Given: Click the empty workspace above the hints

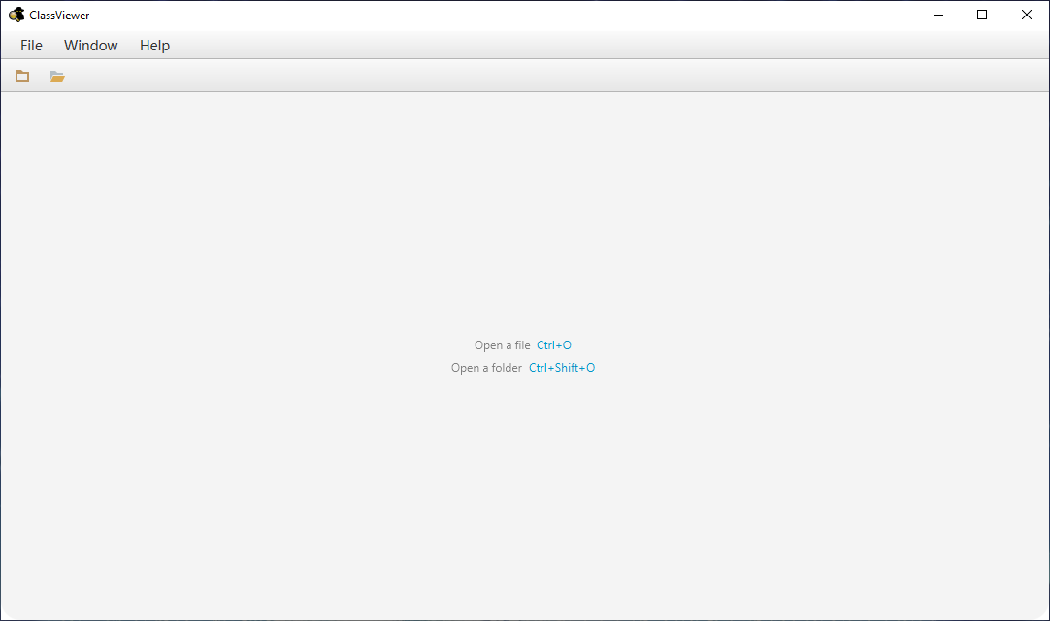Looking at the screenshot, I should (x=525, y=214).
